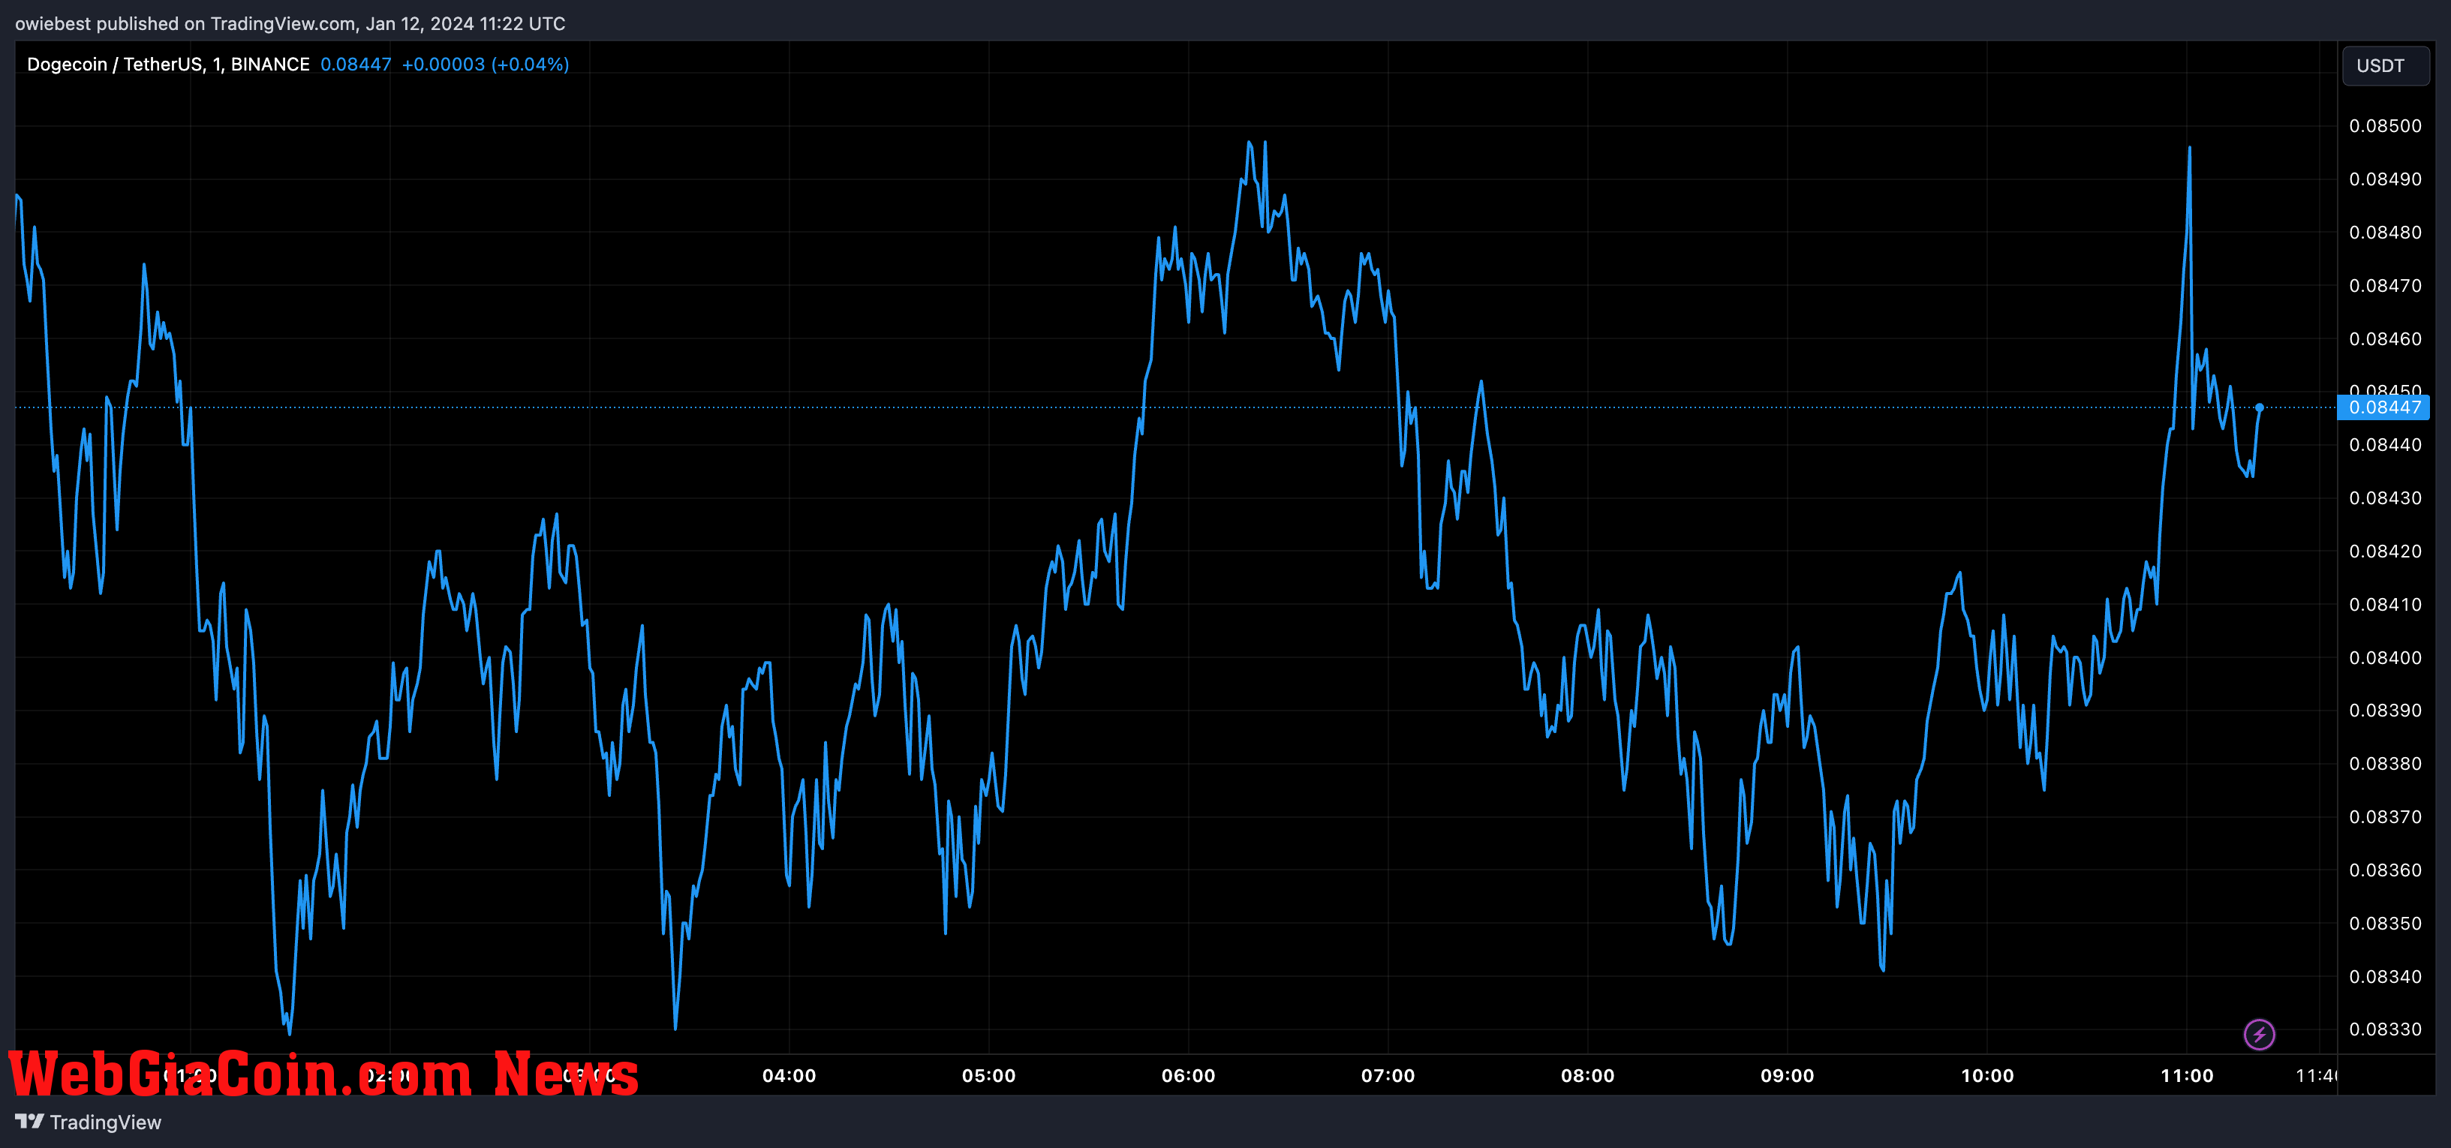Click the purple lightning bolt icon
The width and height of the screenshot is (2451, 1148).
(2259, 1034)
